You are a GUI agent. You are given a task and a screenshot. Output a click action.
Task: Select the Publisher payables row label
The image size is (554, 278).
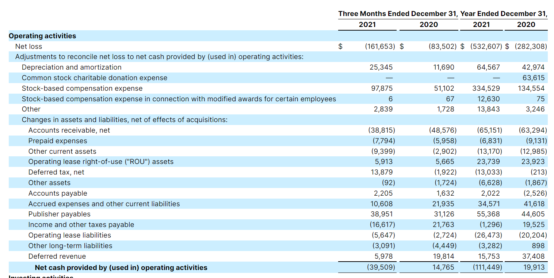tap(59, 214)
